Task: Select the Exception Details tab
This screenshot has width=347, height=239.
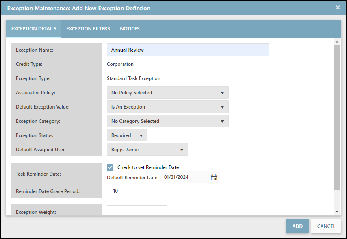Action: tap(34, 29)
